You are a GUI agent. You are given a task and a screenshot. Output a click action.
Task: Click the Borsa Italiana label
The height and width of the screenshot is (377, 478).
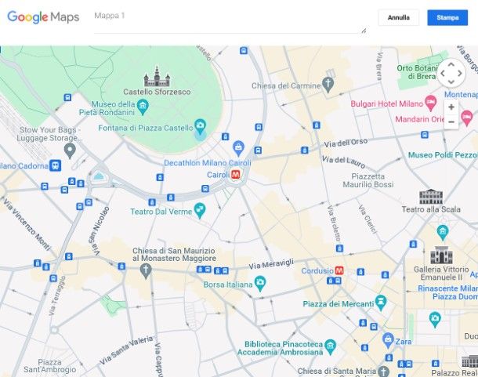tap(228, 285)
